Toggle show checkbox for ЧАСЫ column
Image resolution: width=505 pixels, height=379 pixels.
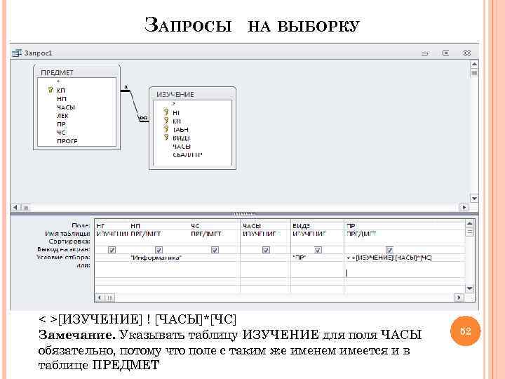click(x=266, y=250)
